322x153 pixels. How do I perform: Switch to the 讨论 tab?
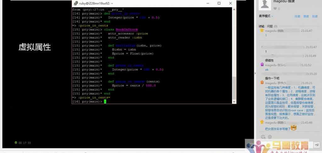261,26
